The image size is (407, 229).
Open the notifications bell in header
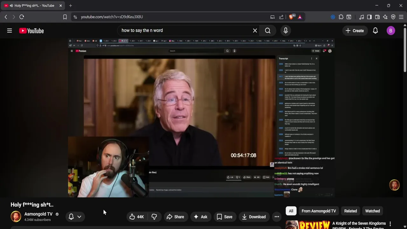pos(376,31)
